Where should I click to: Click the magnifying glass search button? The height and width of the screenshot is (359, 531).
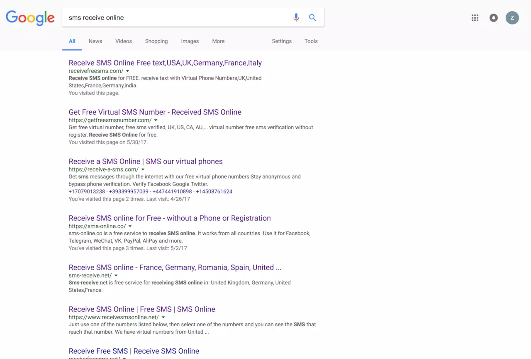click(312, 17)
